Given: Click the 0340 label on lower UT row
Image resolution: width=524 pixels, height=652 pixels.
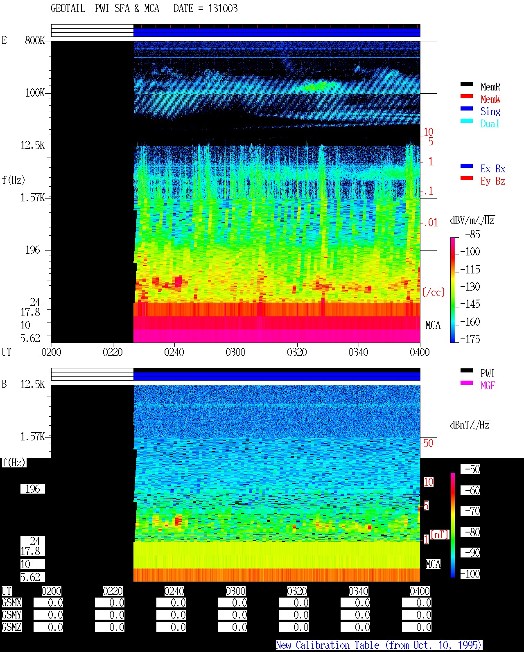Looking at the screenshot, I should 358,591.
